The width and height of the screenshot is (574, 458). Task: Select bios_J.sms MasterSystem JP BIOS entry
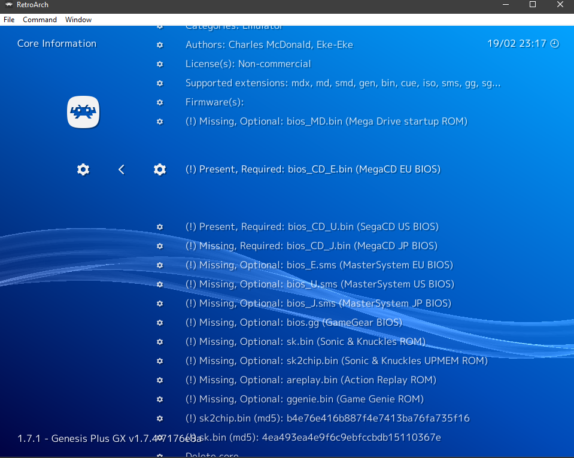[x=318, y=304]
